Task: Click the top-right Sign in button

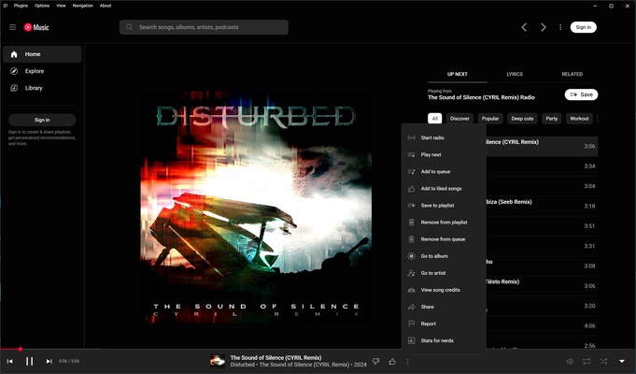Action: [x=584, y=27]
